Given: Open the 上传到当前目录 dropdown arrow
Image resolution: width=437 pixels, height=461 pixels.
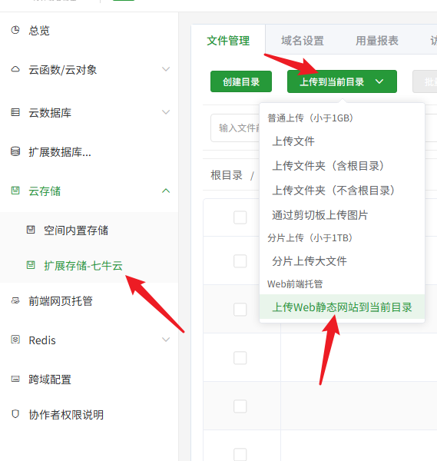Looking at the screenshot, I should 379,81.
